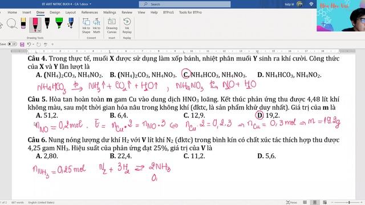This screenshot has height=205, width=365.
Task: Save document using the purple disk icon
Action: 22,44
